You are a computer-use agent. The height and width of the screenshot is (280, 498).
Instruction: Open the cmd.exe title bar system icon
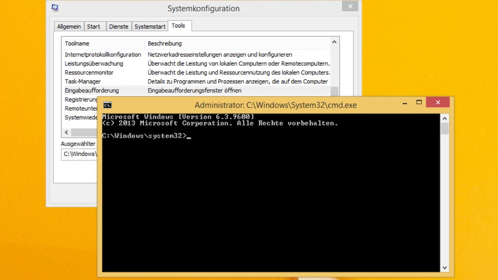[107, 105]
